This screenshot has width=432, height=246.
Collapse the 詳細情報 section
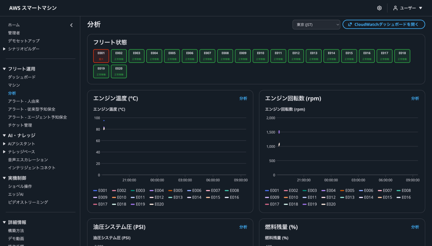[x=4, y=222]
